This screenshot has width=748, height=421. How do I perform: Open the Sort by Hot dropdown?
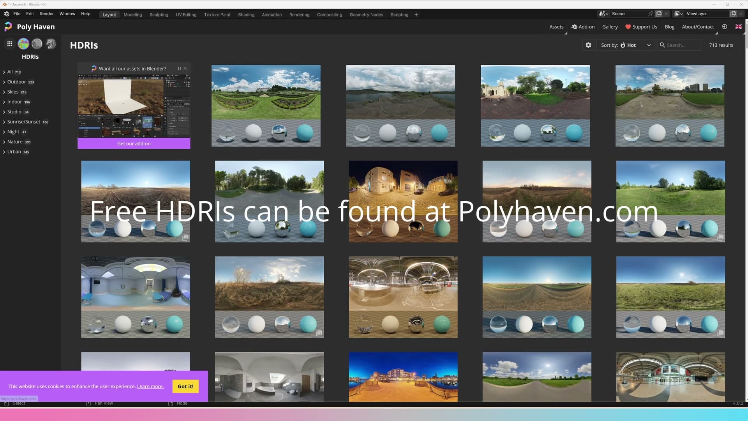[626, 45]
